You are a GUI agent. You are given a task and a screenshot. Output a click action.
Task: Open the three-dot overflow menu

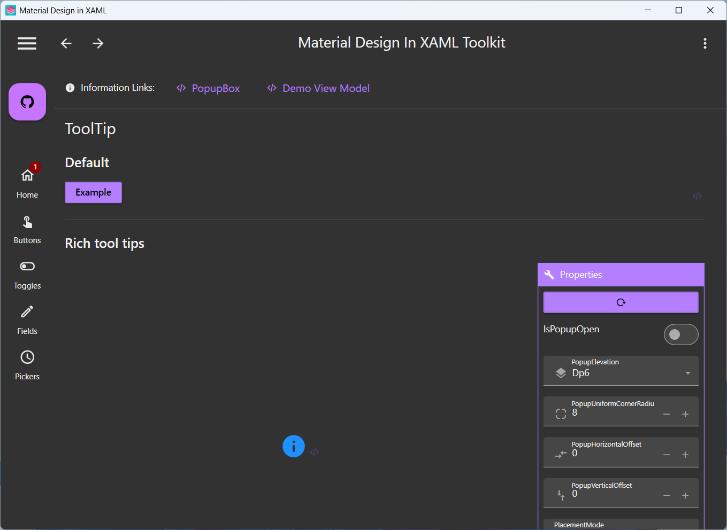(x=705, y=43)
